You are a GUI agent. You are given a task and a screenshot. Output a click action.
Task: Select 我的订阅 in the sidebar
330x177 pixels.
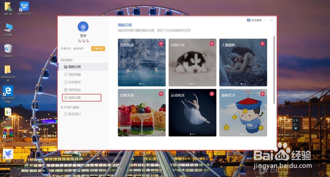point(83,67)
